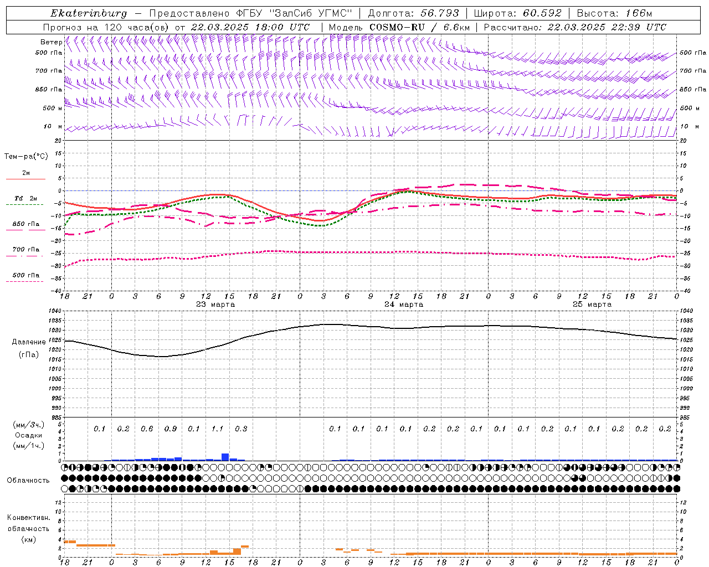
Task: Click the '(км)' unit under convective cloudiness
Action: click(28, 539)
